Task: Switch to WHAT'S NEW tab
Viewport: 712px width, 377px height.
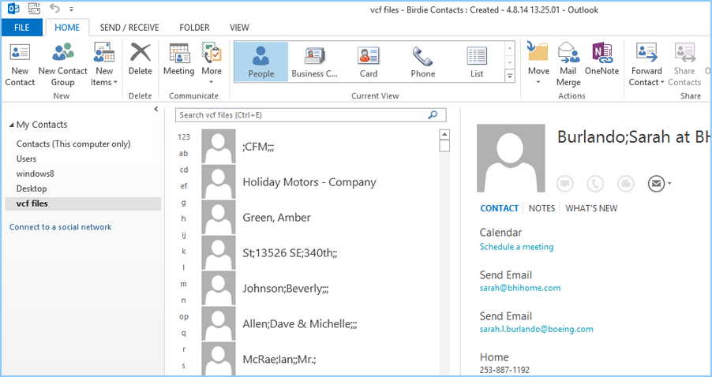Action: coord(591,208)
